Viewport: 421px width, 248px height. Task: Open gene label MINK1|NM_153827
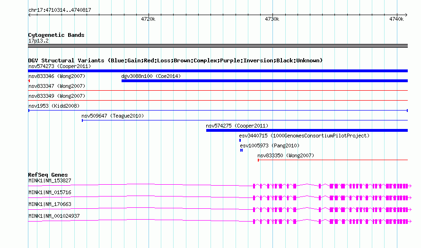[x=50, y=181]
